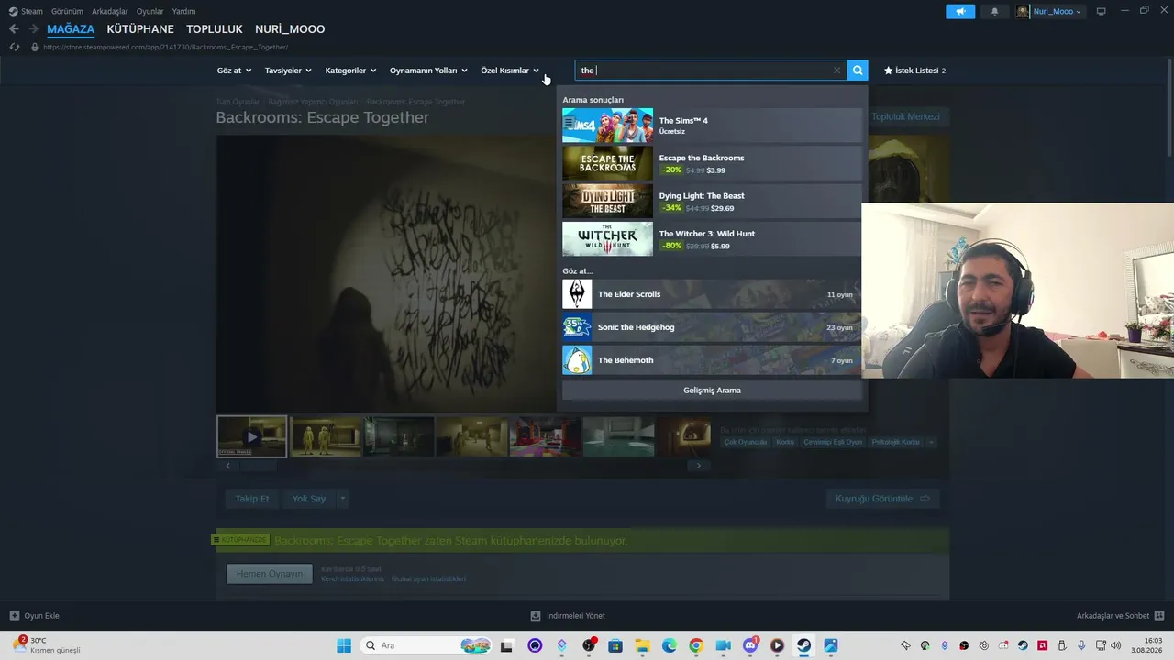Screen dimensions: 1174x660
Task: Select Dying Light: The Beast result
Action: point(712,201)
